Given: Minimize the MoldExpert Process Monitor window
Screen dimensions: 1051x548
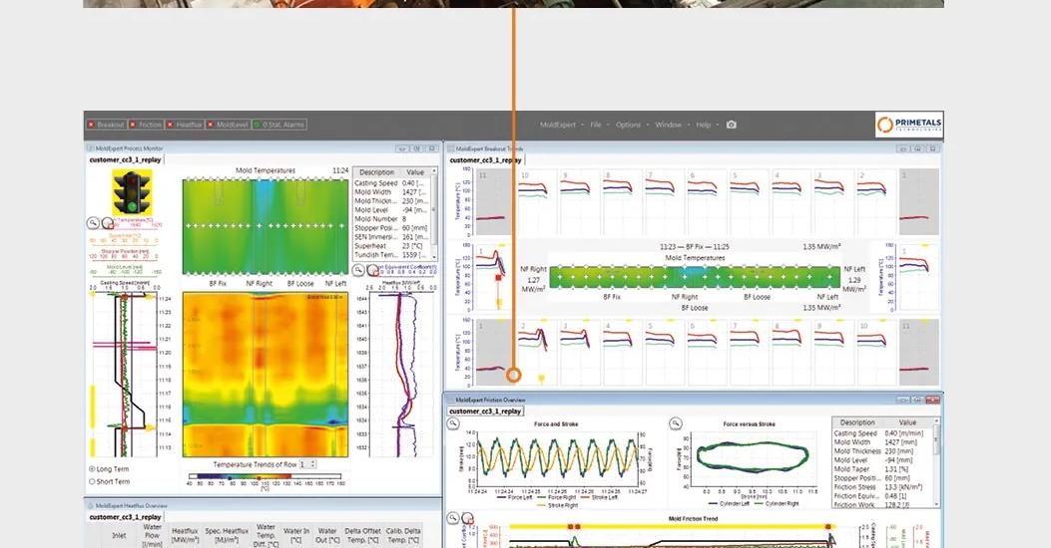Looking at the screenshot, I should 403,148.
